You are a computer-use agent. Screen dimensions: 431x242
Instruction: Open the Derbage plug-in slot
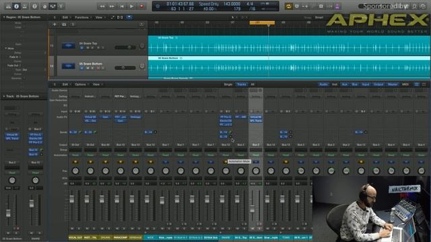pos(135,117)
